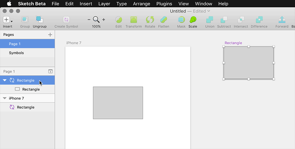
Task: Click the iPhone 7 artboard title on canvas
Action: click(x=74, y=43)
